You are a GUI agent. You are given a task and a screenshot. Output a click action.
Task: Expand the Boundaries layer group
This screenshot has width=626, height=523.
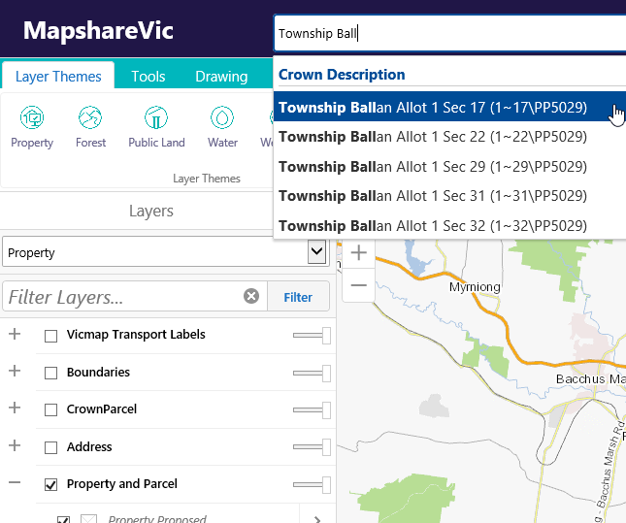pyautogui.click(x=15, y=371)
